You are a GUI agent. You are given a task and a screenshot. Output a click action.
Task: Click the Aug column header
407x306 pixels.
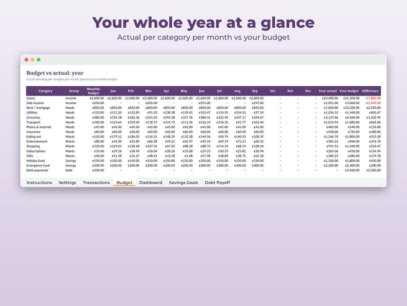237,91
